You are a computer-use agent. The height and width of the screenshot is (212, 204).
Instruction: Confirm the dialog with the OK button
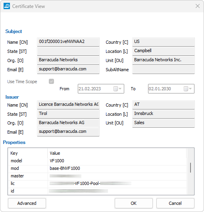pos(134,203)
